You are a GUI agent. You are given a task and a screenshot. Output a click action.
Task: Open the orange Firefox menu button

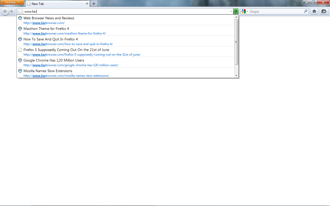pyautogui.click(x=12, y=2)
